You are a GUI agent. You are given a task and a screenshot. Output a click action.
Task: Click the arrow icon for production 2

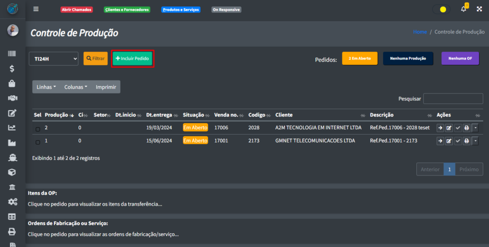440,128
